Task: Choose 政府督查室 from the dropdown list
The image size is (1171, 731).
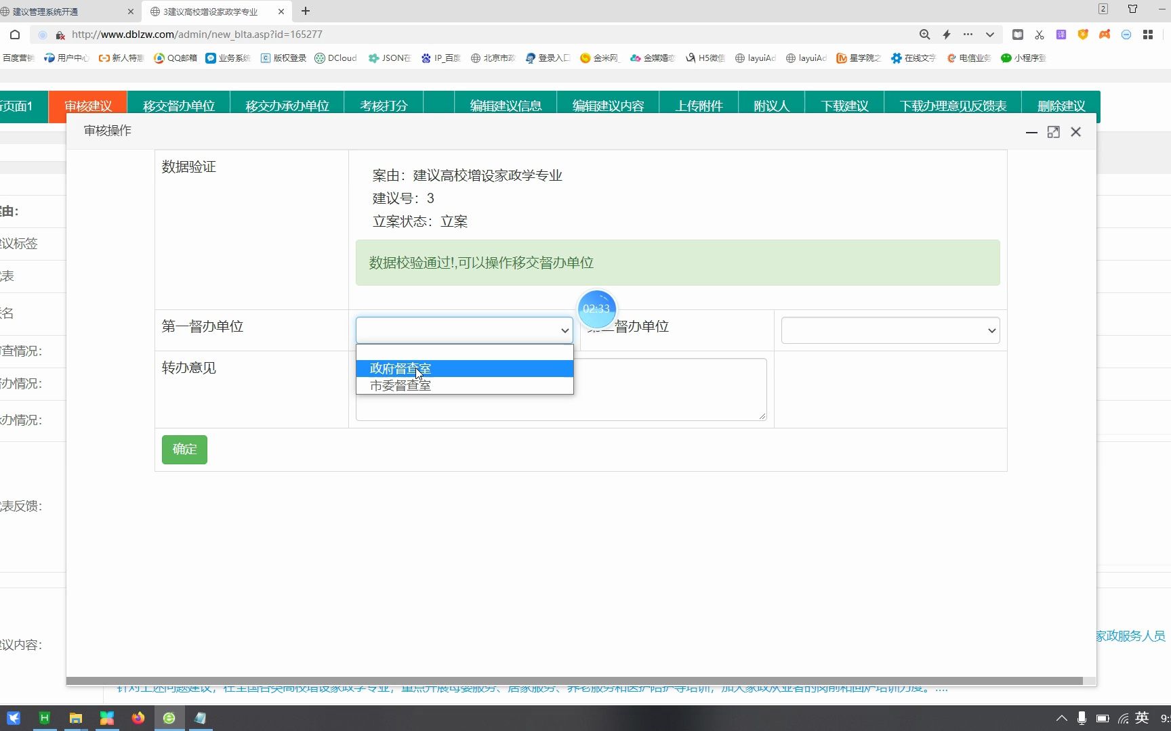Action: tap(465, 368)
